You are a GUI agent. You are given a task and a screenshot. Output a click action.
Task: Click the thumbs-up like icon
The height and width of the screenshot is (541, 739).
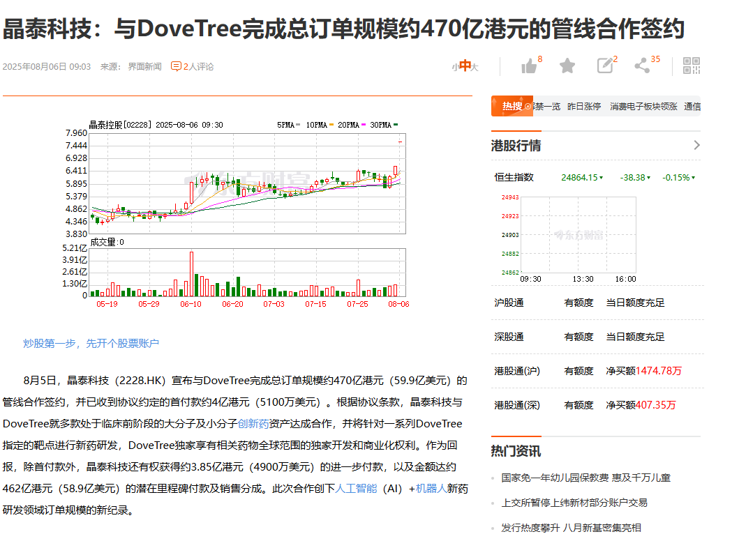(x=529, y=66)
